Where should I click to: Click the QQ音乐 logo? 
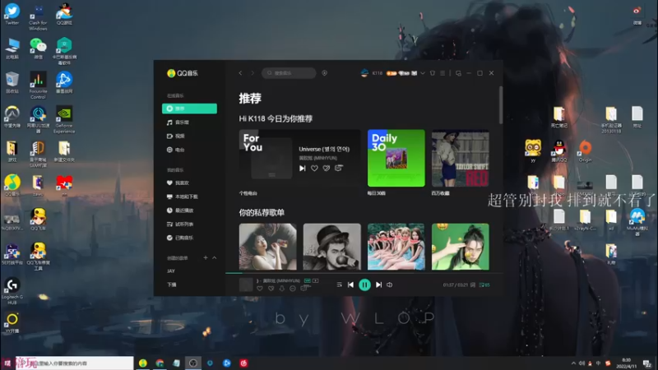tap(183, 73)
